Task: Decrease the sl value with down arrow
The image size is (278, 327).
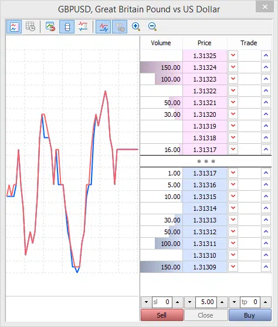Action: 146,302
